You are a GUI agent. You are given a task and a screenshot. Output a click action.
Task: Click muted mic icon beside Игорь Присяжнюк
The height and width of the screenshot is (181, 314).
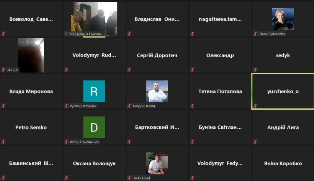(66, 142)
